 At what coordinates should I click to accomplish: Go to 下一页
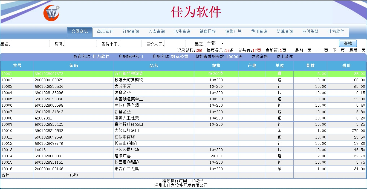(x=339, y=50)
